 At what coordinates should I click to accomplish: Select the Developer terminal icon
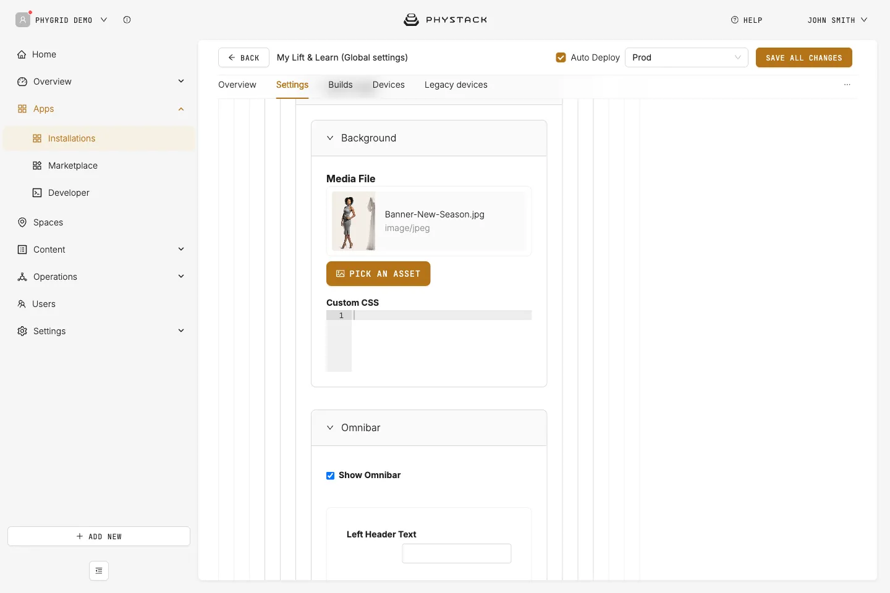(37, 193)
